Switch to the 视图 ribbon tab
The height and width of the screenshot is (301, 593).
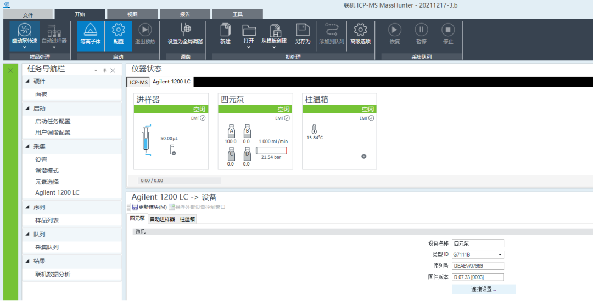coord(132,14)
